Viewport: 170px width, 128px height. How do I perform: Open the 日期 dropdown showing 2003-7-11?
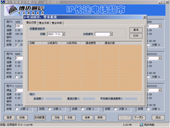(63, 34)
